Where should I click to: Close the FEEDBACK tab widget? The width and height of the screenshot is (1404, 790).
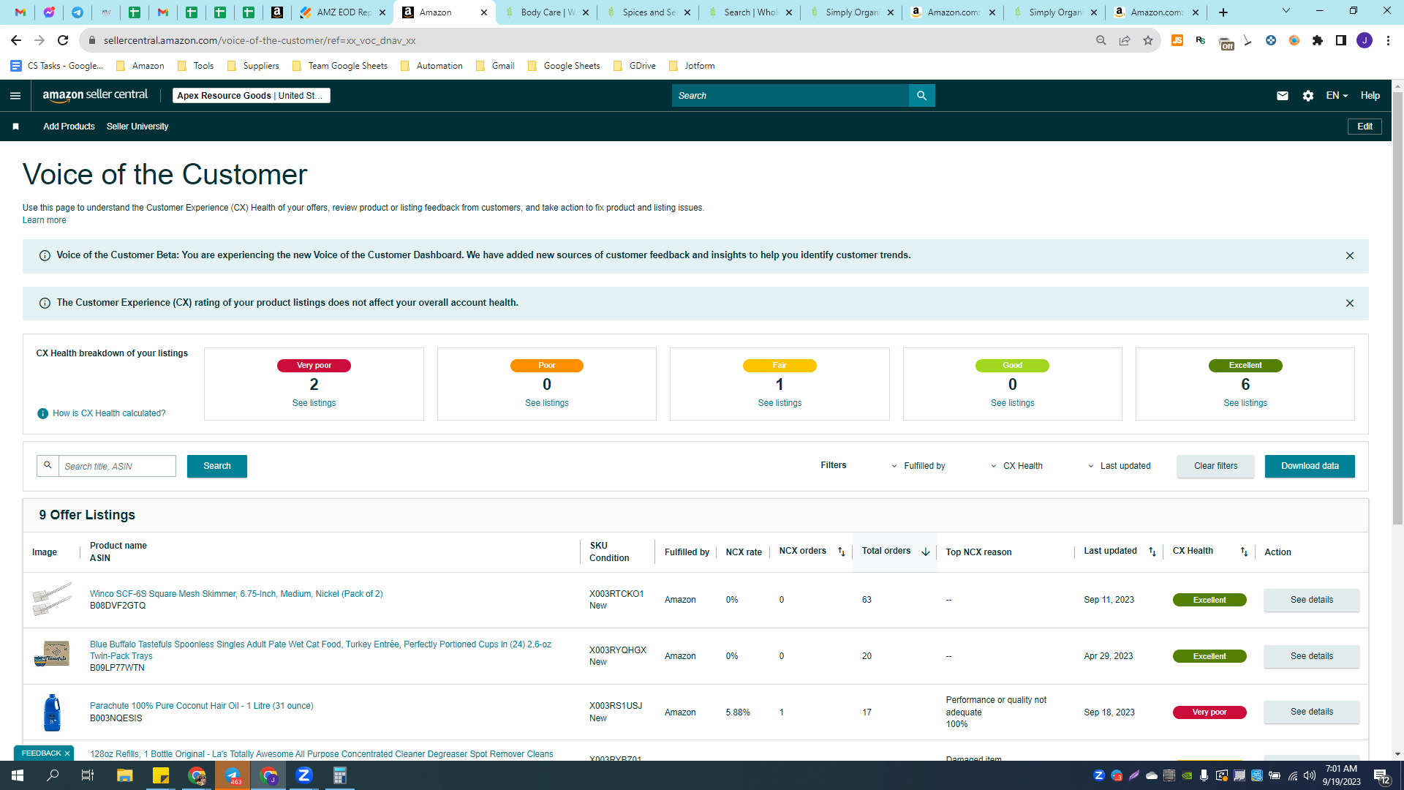(x=67, y=753)
